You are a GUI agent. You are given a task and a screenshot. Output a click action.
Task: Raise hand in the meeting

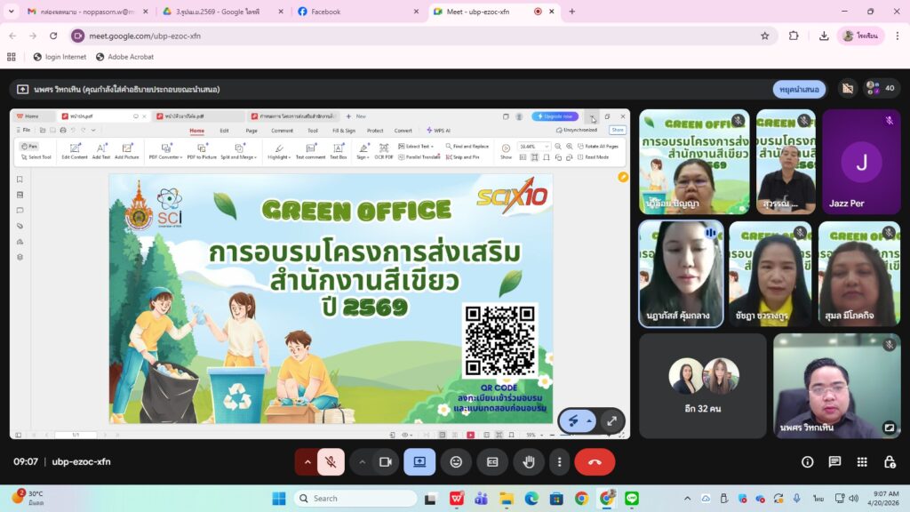click(528, 462)
